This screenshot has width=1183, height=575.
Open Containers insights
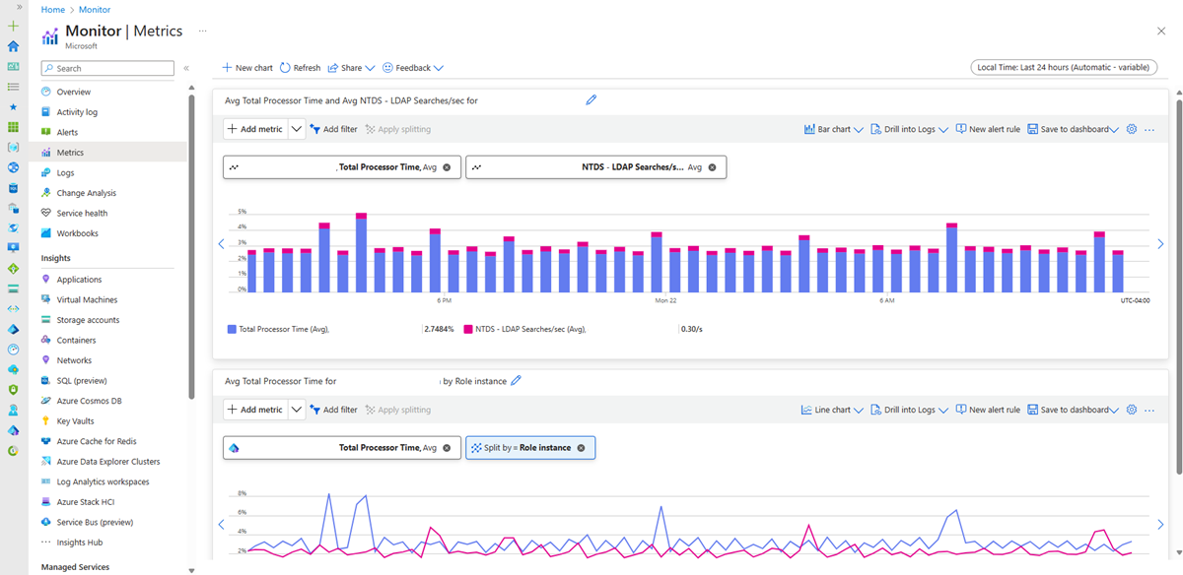click(76, 340)
